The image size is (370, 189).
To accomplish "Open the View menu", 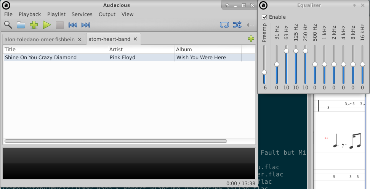I will click(x=127, y=14).
